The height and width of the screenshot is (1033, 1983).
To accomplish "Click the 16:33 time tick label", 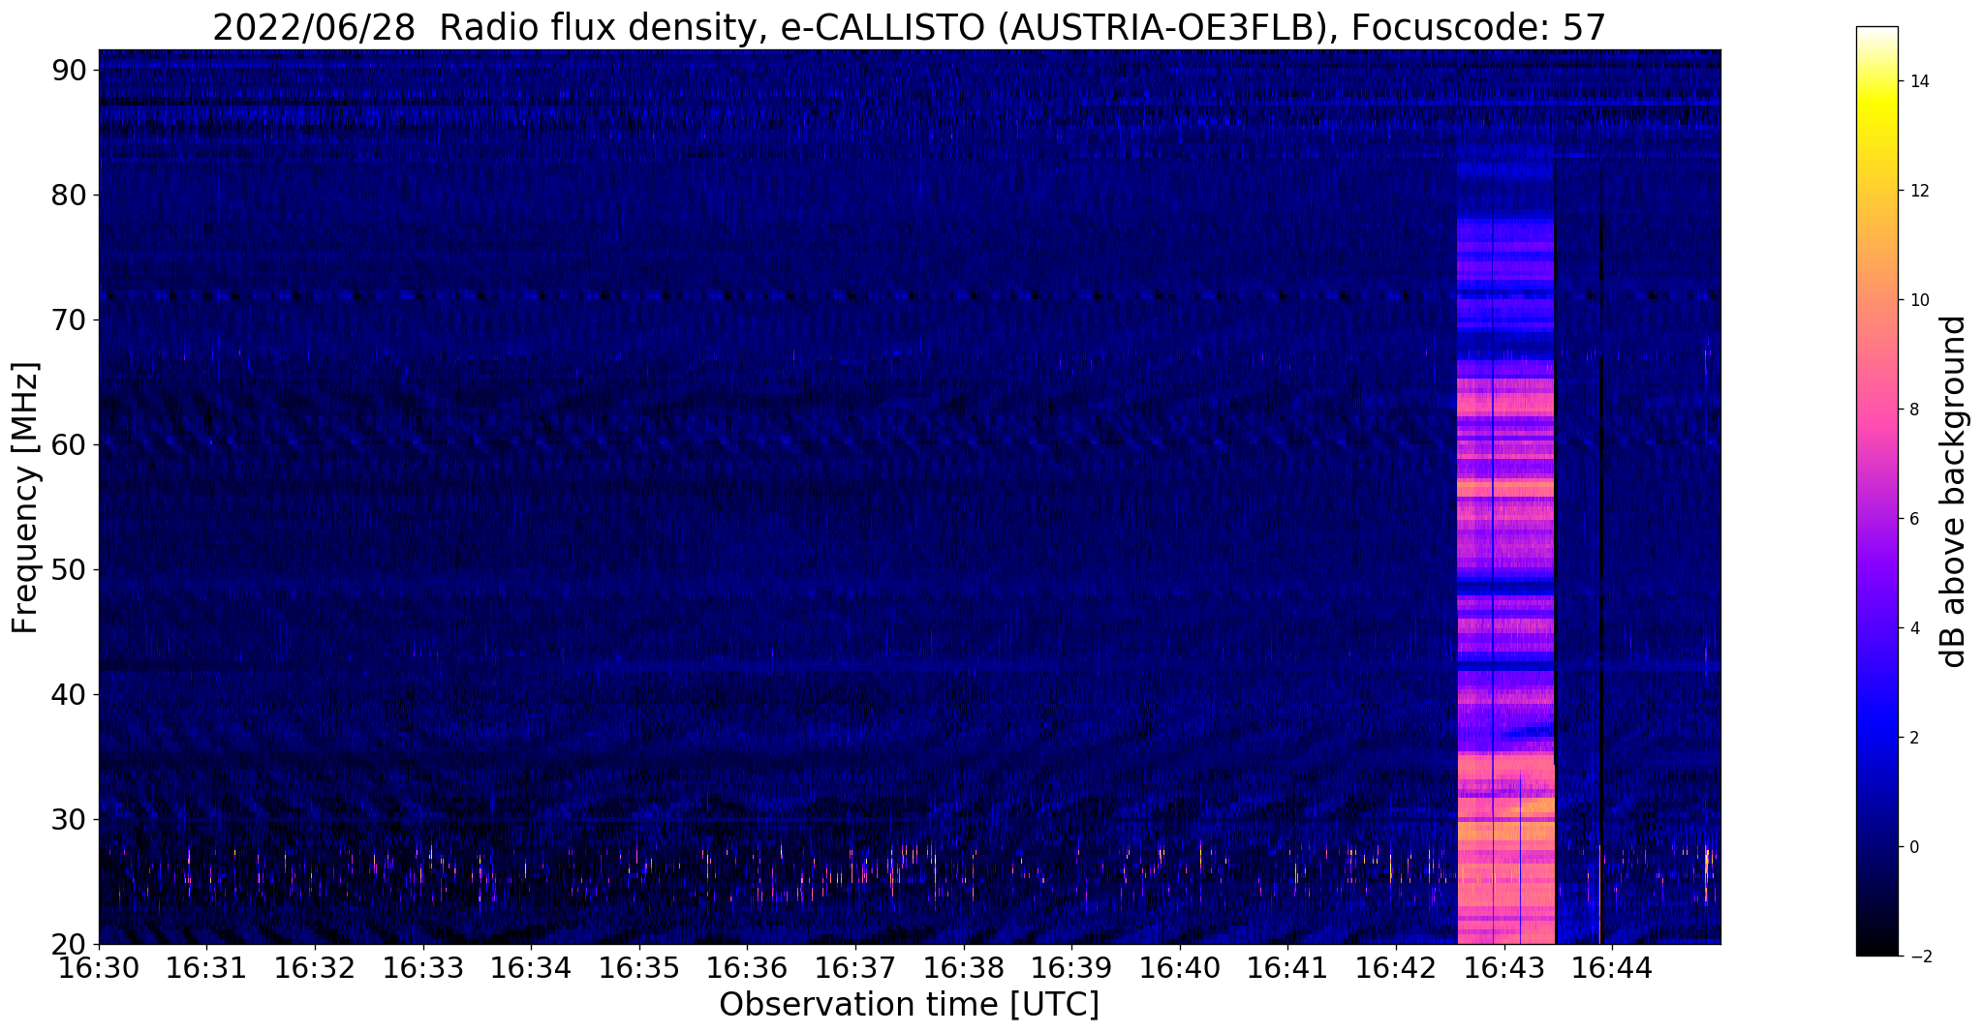I will point(422,968).
